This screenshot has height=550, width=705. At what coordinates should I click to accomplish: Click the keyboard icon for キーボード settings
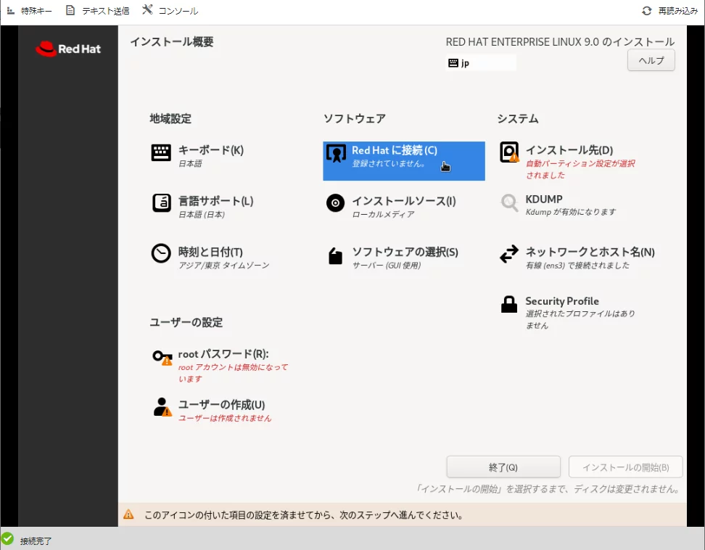(x=161, y=152)
